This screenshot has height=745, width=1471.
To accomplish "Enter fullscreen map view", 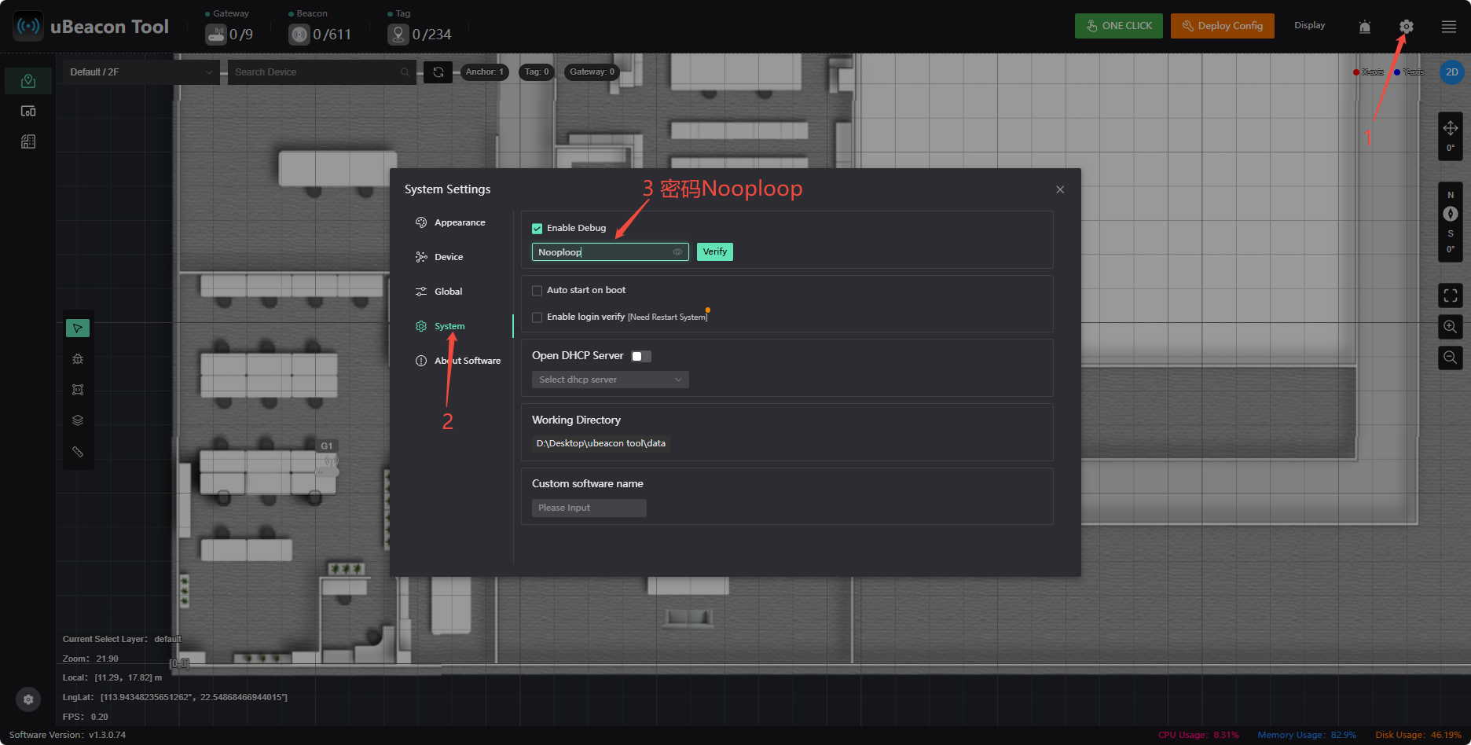I will 1451,295.
